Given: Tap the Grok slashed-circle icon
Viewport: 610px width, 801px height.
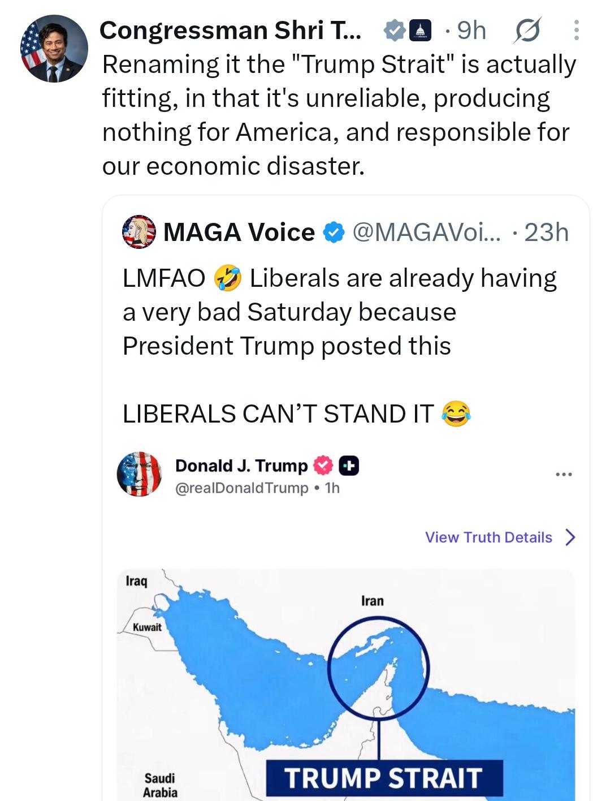Looking at the screenshot, I should 527,31.
